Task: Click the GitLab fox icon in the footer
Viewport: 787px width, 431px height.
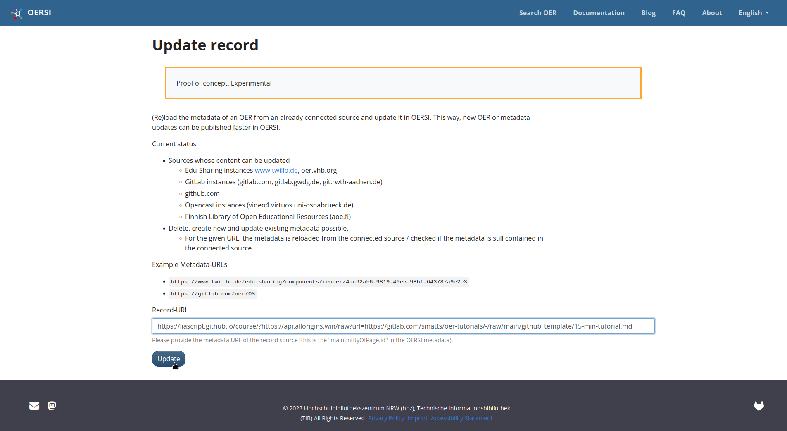Action: [x=759, y=405]
